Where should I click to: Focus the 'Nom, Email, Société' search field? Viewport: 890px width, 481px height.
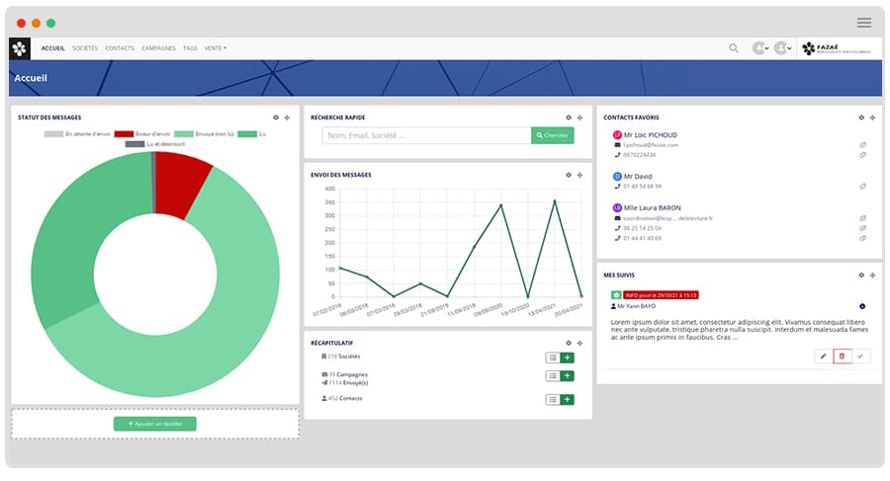click(427, 135)
